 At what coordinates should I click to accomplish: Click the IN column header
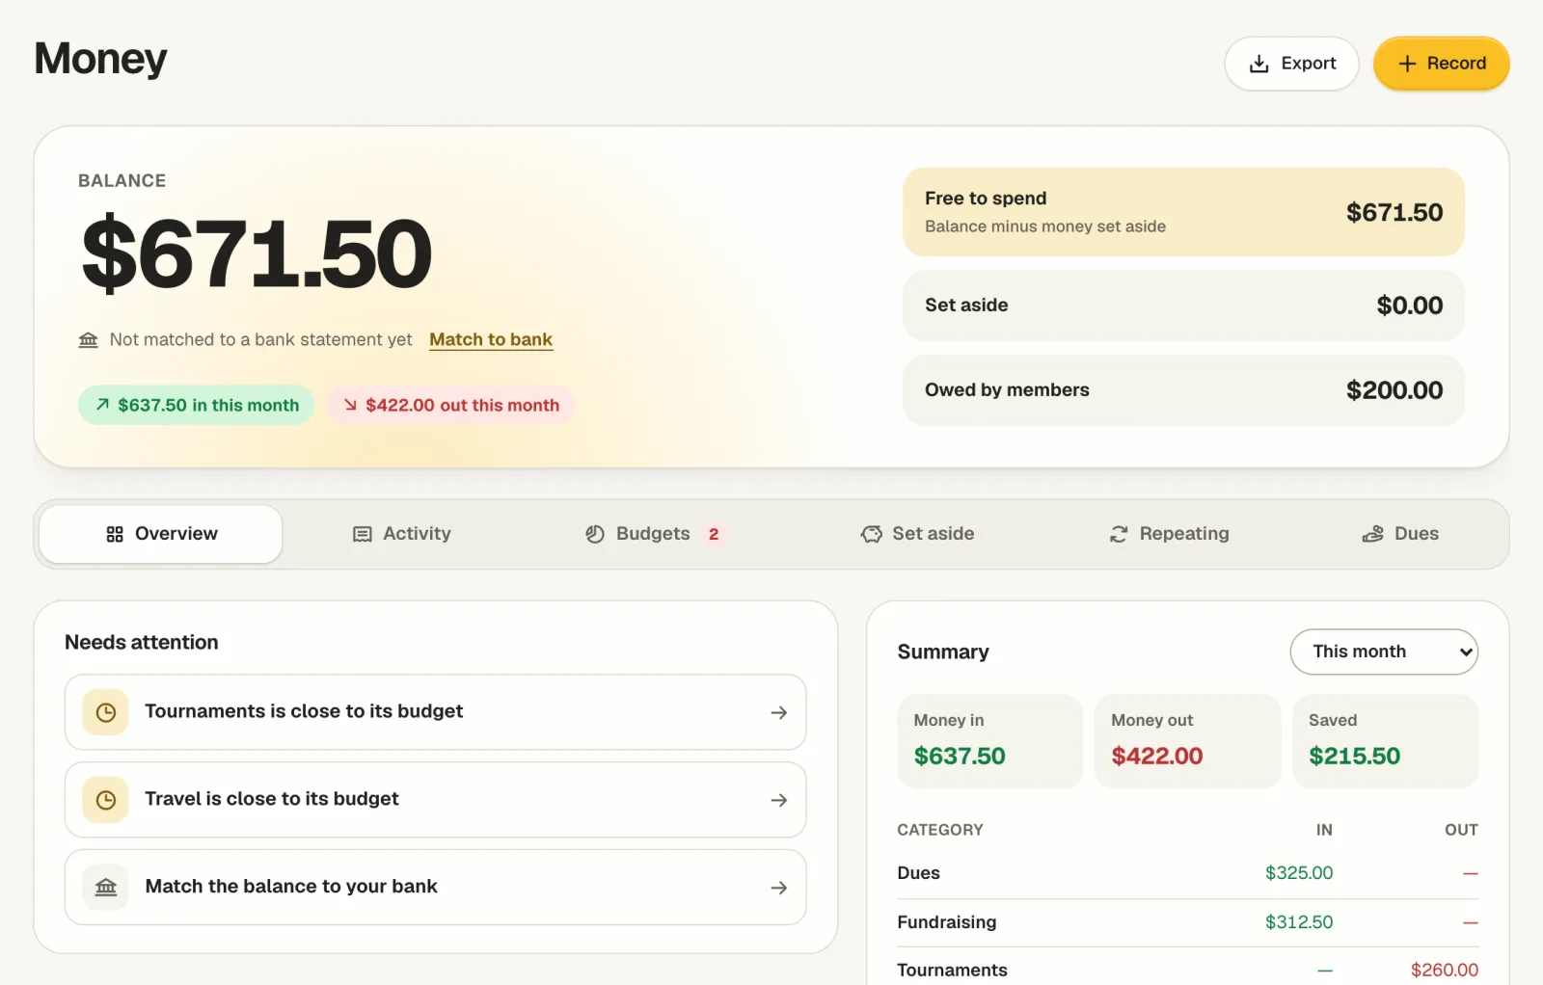pos(1324,830)
